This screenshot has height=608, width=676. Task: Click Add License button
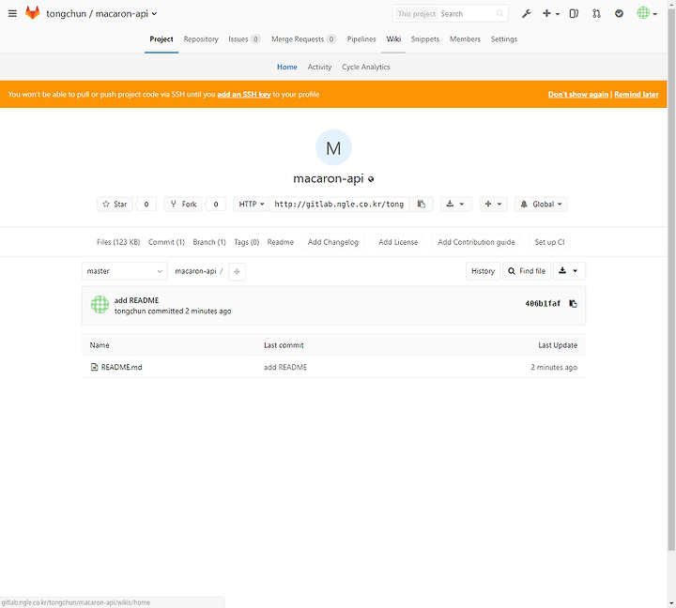398,242
